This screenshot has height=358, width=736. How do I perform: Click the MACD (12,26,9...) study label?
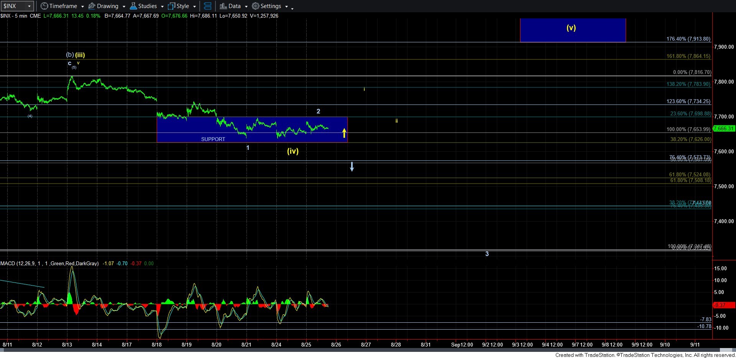(x=49, y=263)
